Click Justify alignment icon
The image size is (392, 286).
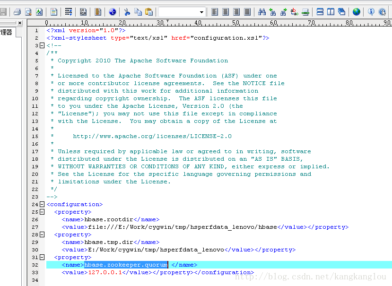click(x=247, y=12)
